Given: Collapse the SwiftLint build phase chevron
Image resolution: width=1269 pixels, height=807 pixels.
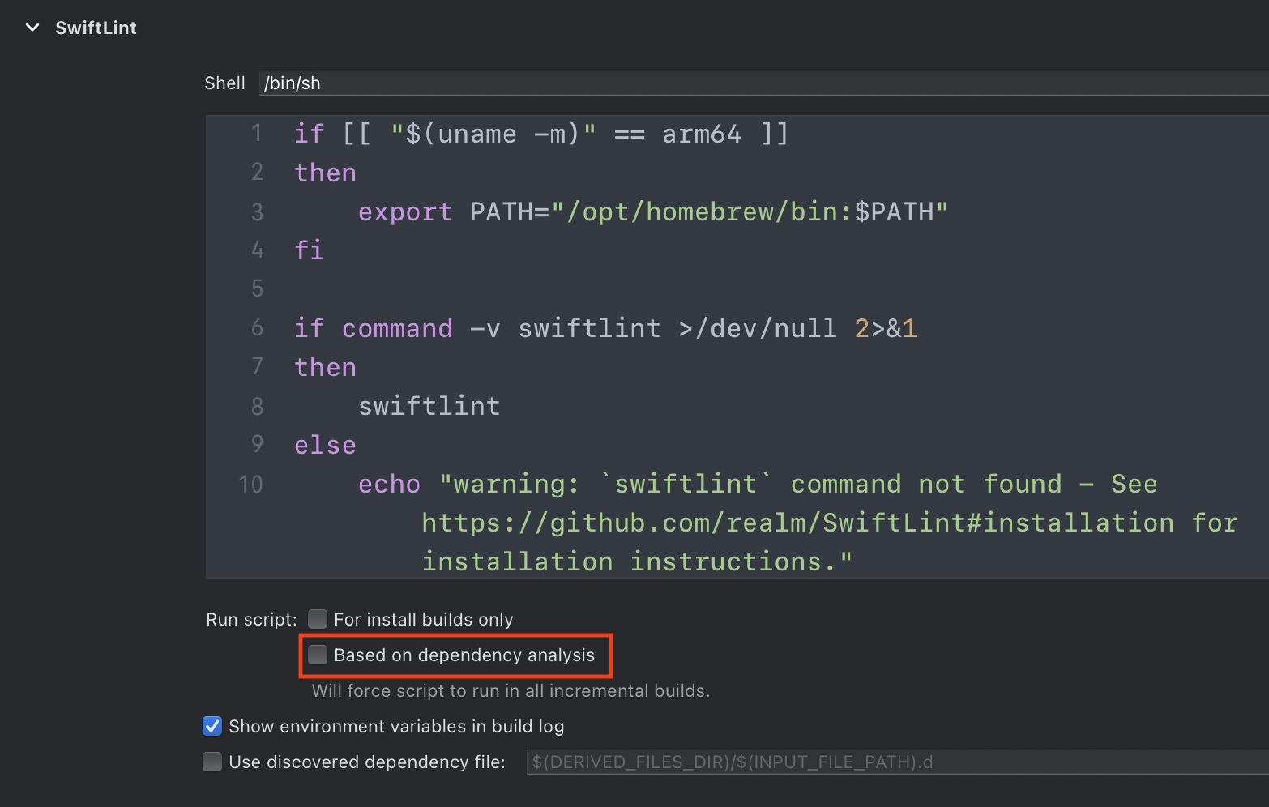Looking at the screenshot, I should point(32,28).
